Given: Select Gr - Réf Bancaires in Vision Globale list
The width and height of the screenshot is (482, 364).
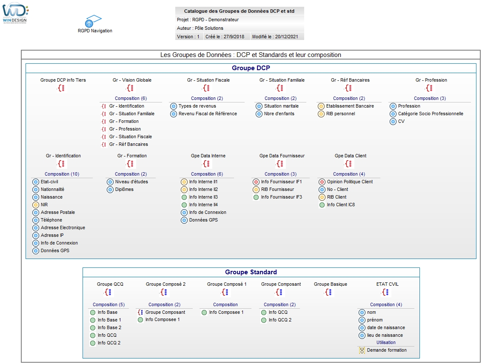Looking at the screenshot, I should 128,144.
